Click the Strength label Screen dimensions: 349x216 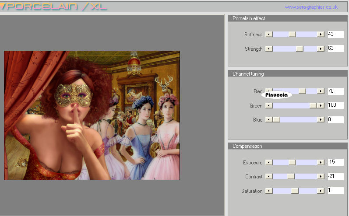[254, 49]
